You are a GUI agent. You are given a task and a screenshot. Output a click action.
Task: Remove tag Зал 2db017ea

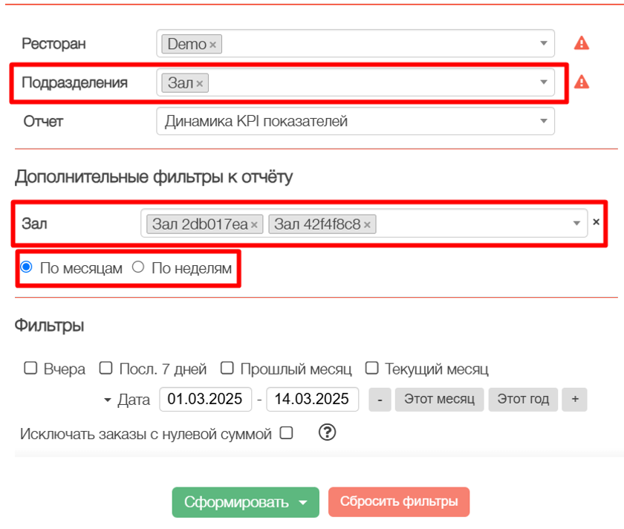[254, 224]
